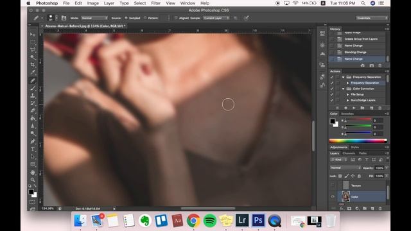
Task: Collapse the Color Correction action set
Action: point(343,89)
